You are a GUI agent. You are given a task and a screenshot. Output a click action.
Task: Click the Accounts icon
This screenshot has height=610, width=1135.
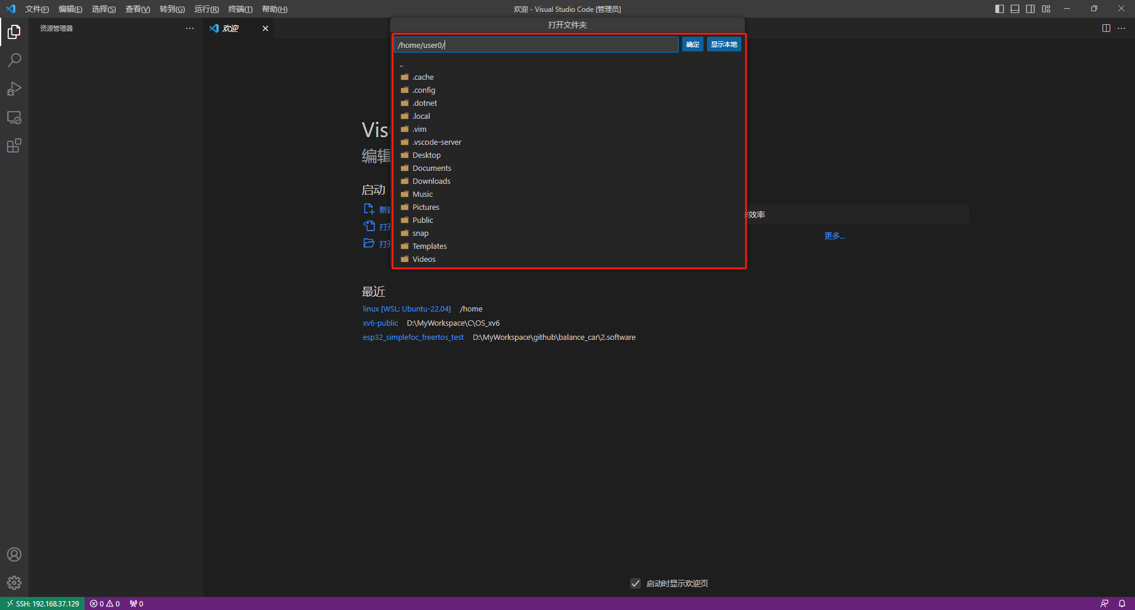[14, 554]
